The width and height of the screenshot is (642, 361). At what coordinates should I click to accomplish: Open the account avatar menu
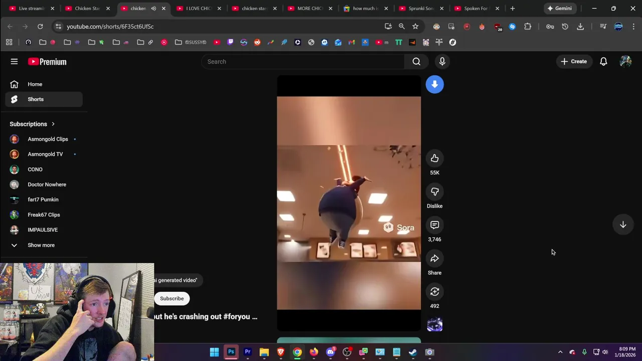pos(625,62)
